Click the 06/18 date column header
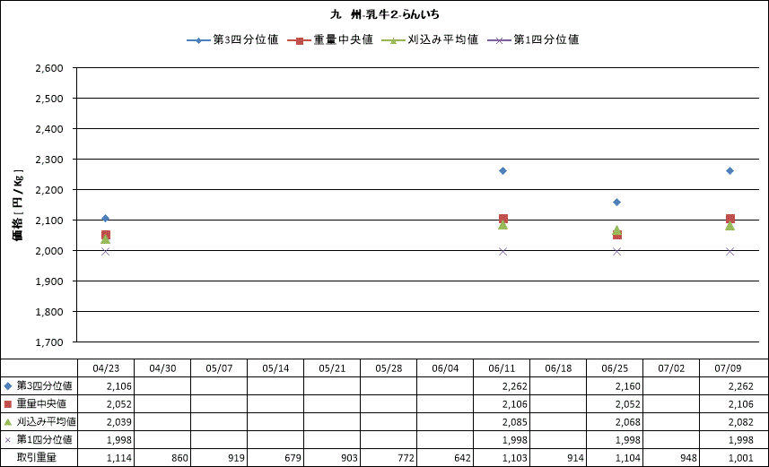This screenshot has width=769, height=467. 558,368
